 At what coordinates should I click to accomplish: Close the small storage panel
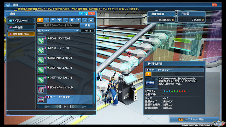click(x=92, y=14)
